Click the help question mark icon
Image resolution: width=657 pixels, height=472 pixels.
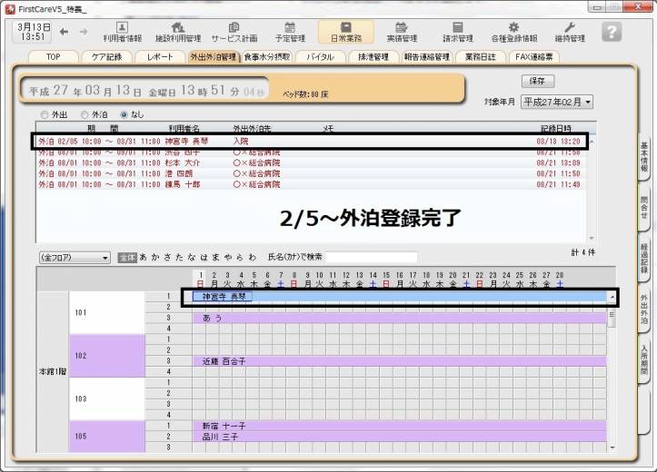coord(612,32)
